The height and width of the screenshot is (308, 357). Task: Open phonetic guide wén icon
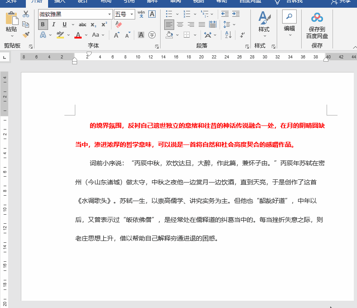click(141, 14)
